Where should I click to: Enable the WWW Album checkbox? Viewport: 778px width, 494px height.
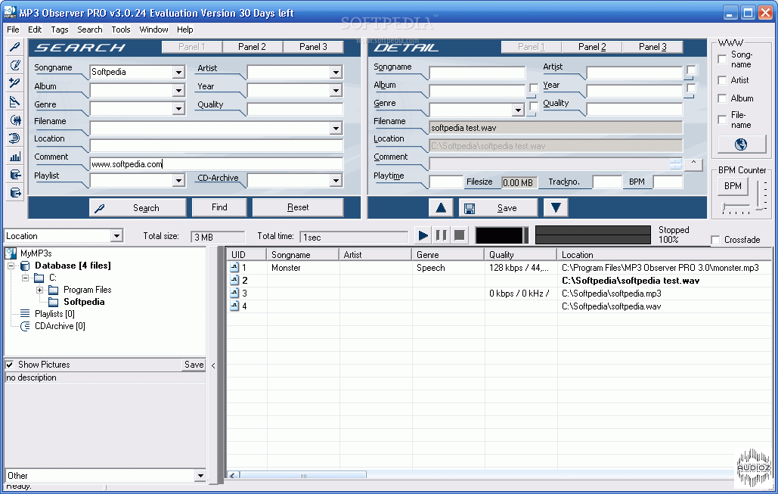click(723, 98)
